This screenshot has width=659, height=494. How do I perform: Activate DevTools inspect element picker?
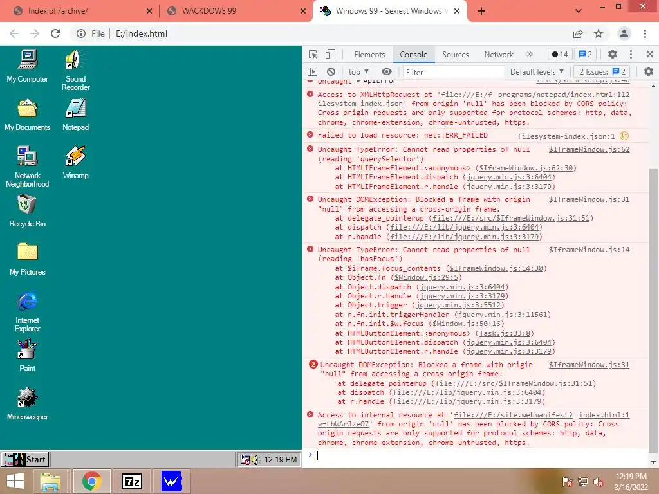point(313,54)
